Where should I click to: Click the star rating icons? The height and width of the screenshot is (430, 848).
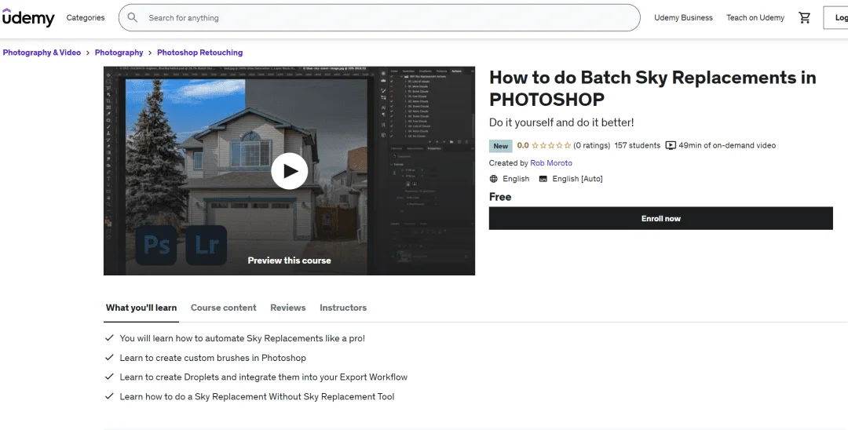[x=551, y=145]
